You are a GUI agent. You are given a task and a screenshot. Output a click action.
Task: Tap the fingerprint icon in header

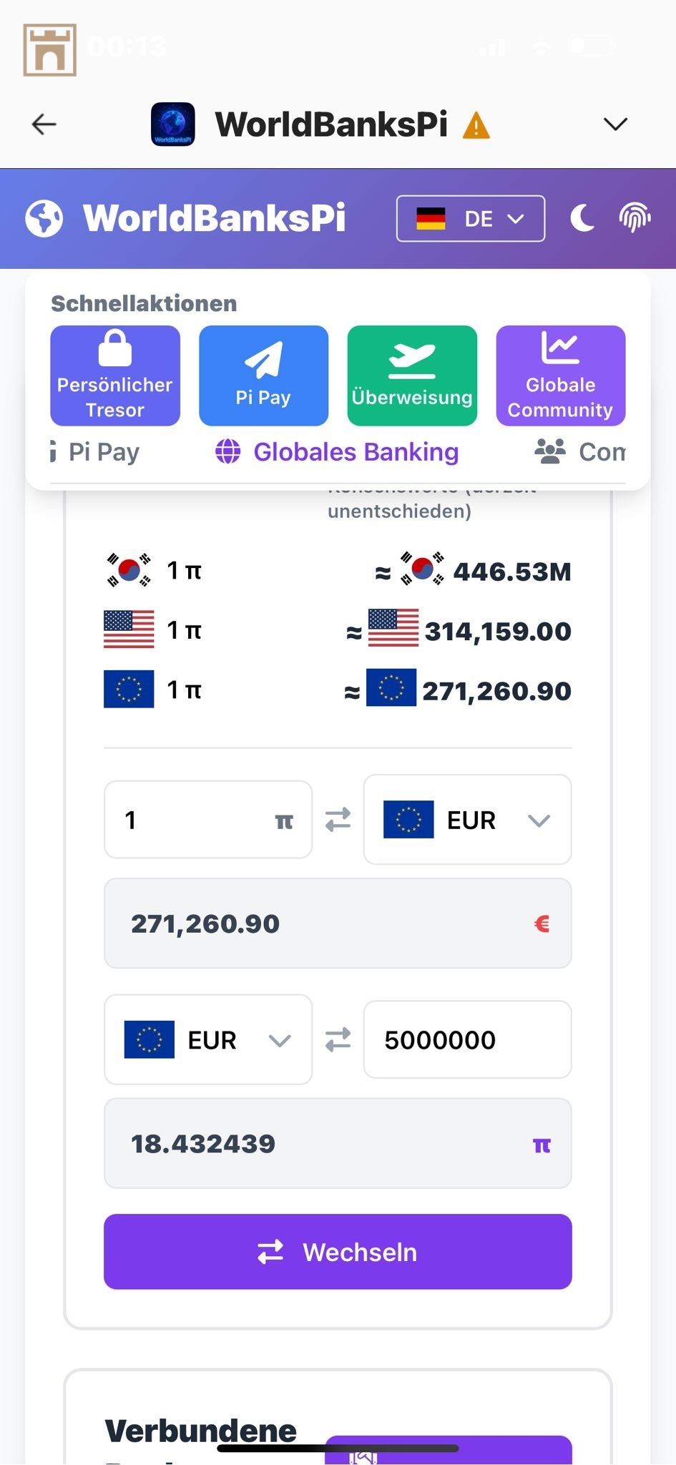(x=635, y=218)
